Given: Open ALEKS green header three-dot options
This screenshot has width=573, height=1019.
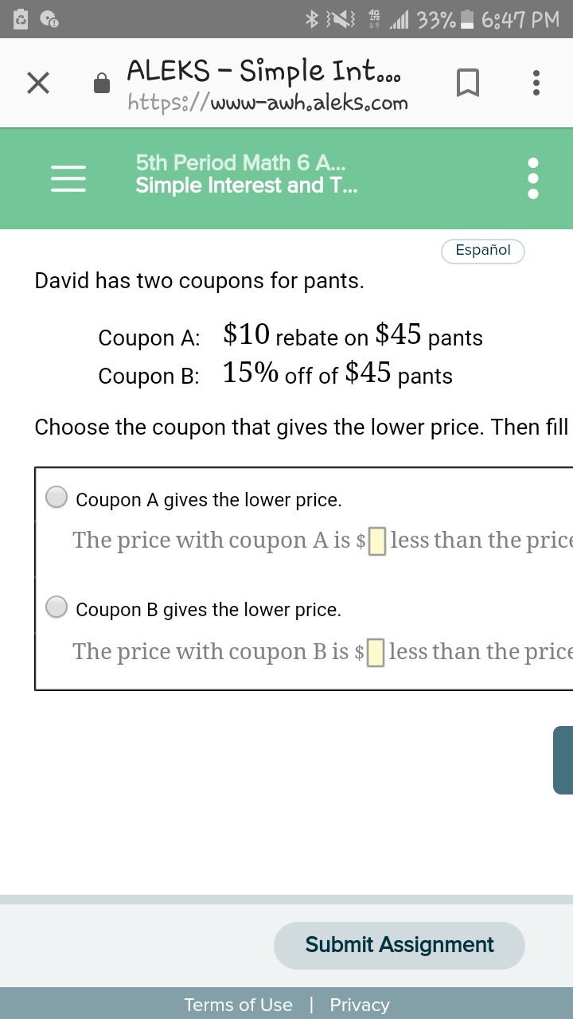Looking at the screenshot, I should 533,178.
